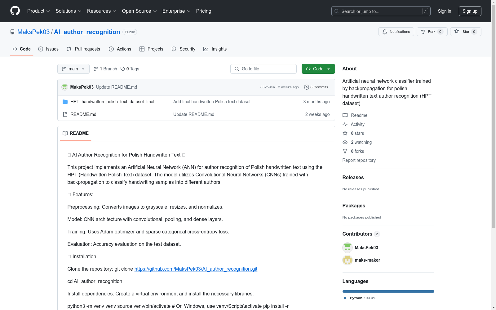Click MaksPek03 avatar in commit bar
The height and width of the screenshot is (310, 496).
click(65, 87)
